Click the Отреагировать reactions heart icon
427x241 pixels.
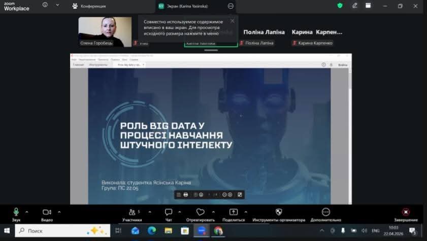pos(200,213)
